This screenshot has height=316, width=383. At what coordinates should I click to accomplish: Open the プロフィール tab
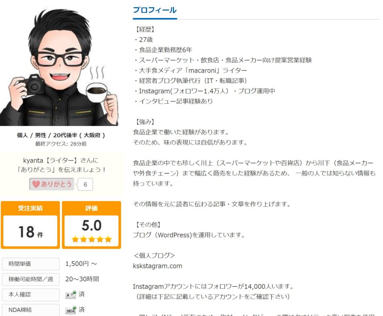tap(154, 10)
